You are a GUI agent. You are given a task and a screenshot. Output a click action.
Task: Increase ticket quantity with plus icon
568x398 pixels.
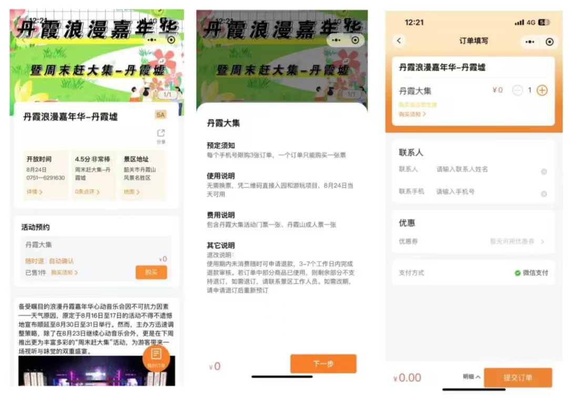click(x=542, y=90)
